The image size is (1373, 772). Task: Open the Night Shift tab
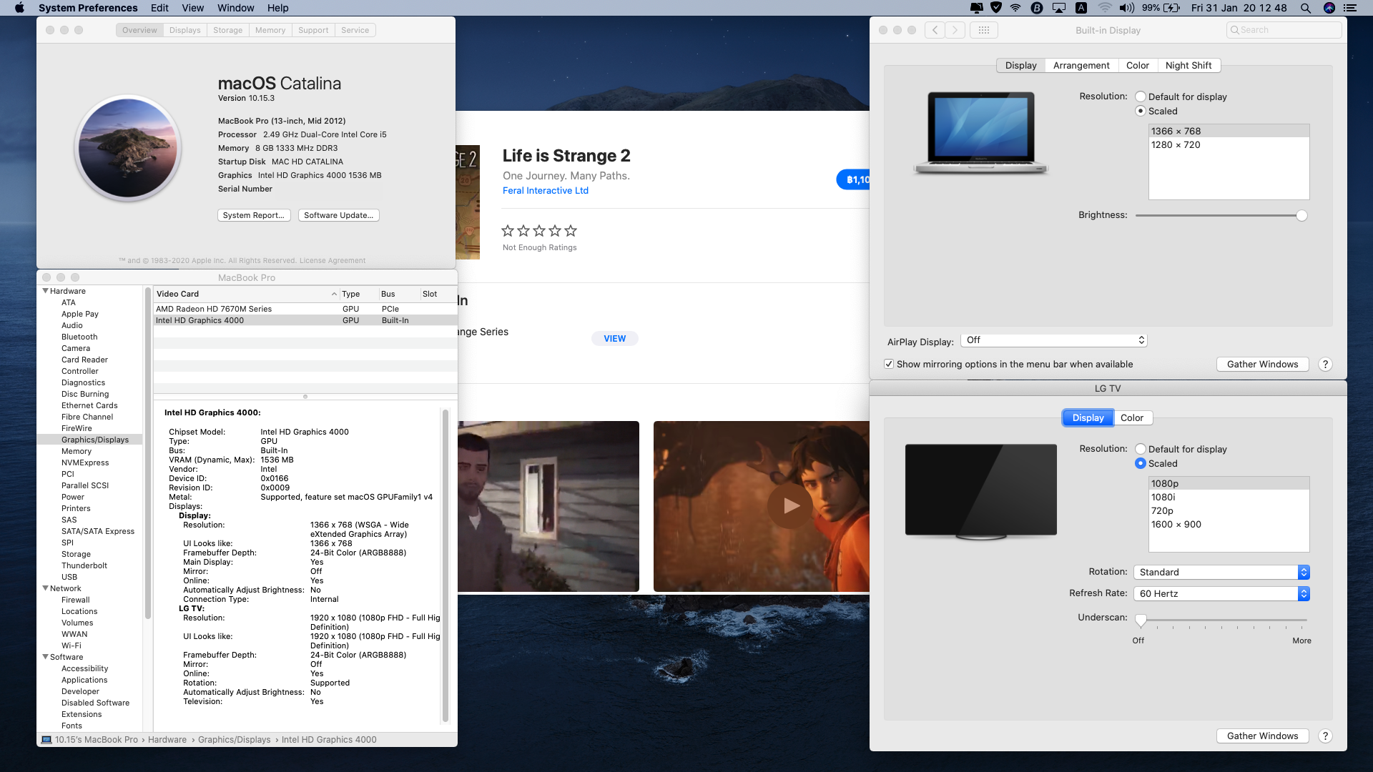pos(1189,65)
